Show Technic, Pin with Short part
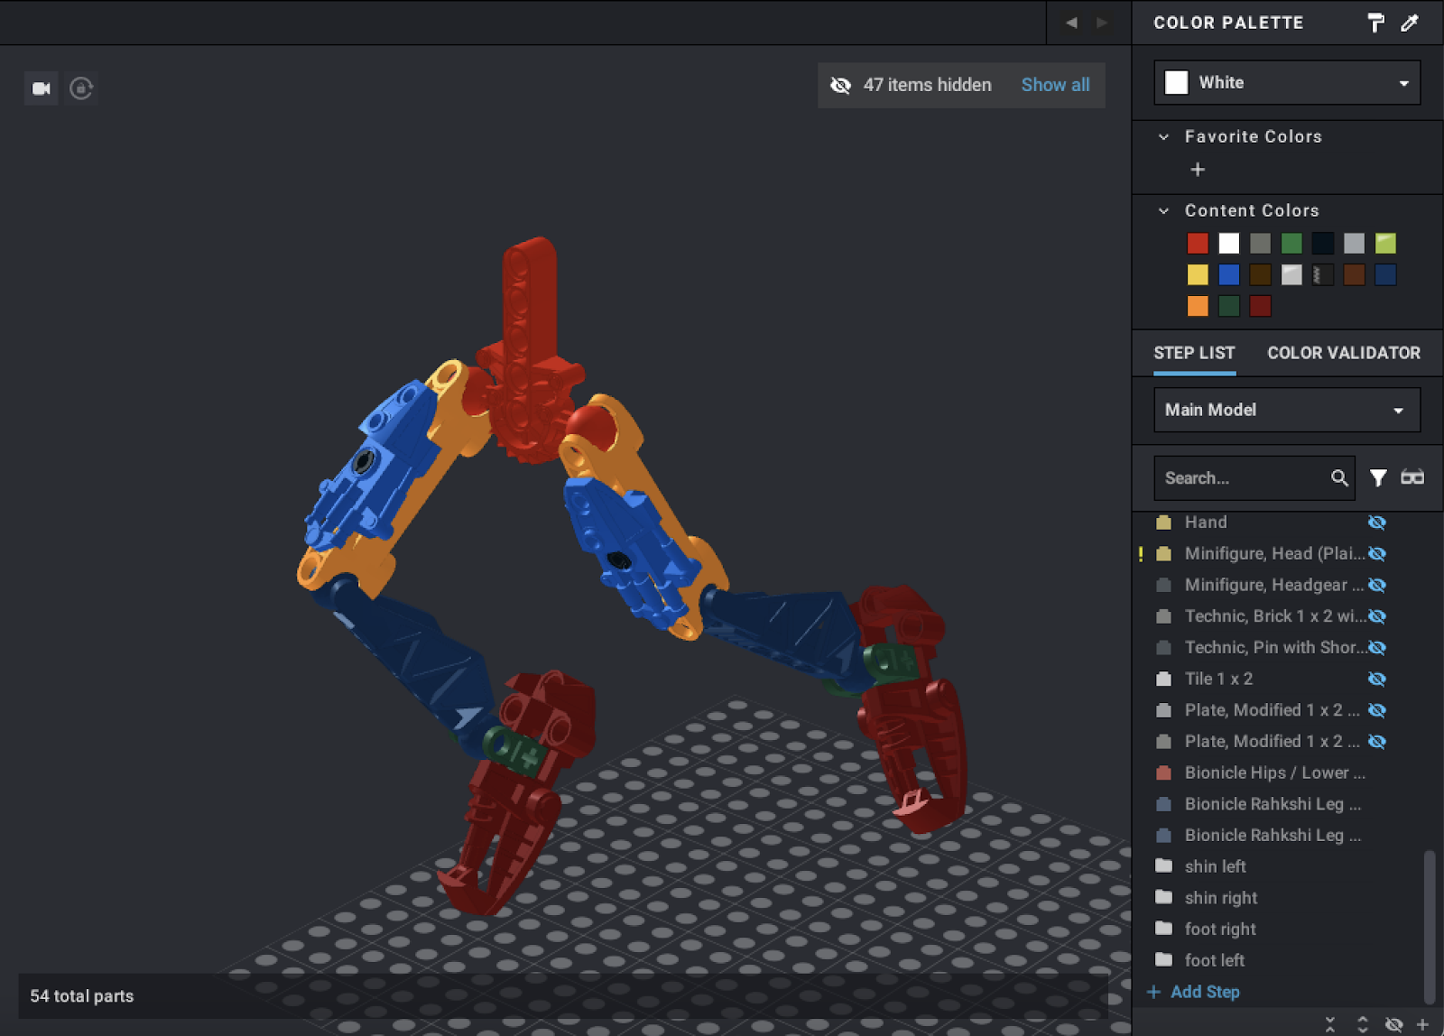This screenshot has width=1444, height=1036. 1377,648
